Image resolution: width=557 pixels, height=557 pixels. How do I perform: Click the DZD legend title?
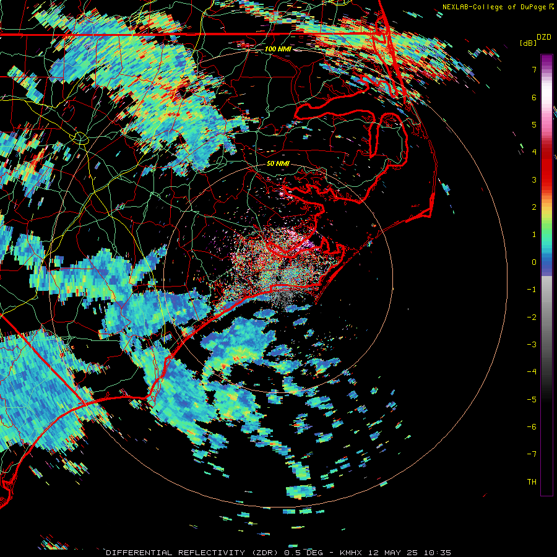(544, 37)
